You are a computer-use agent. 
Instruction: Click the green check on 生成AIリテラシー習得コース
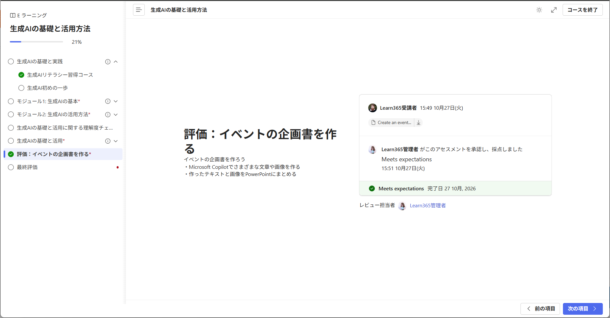coord(21,75)
